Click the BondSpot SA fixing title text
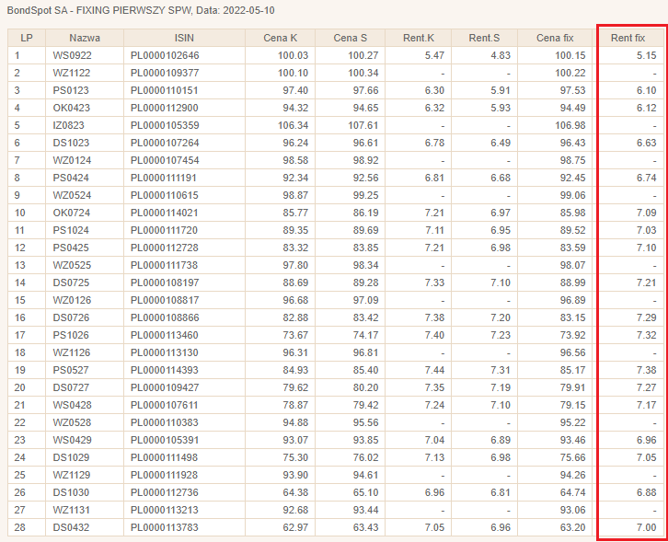The image size is (668, 542). pos(140,10)
